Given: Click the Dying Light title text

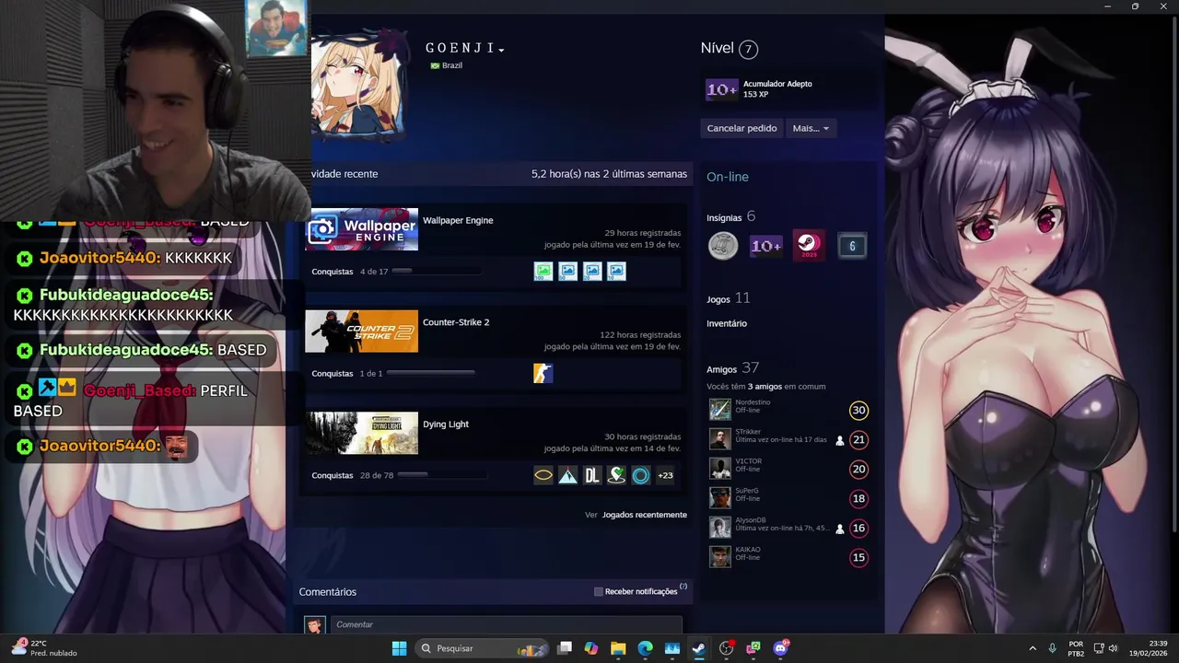Looking at the screenshot, I should 446,425.
